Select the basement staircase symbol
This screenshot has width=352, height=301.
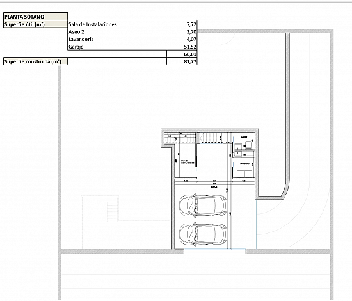point(211,138)
